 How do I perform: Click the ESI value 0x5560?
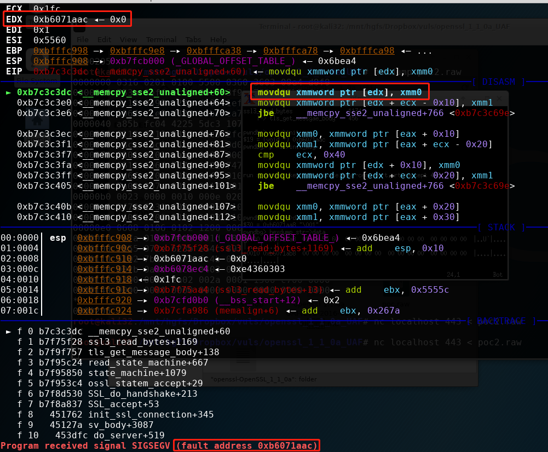[x=50, y=40]
